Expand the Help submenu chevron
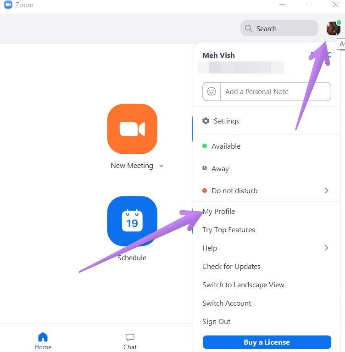Screen dimensions: 345x352 click(x=327, y=248)
